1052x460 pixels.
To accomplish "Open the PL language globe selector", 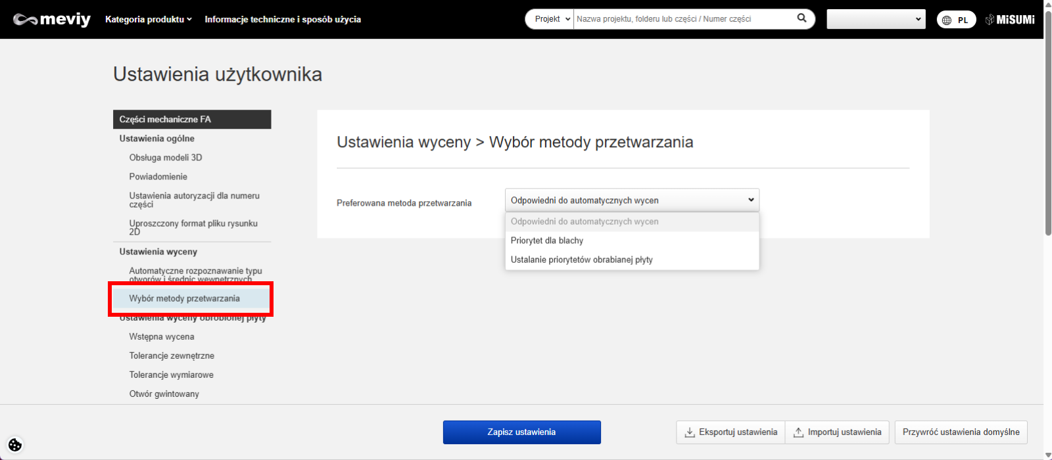I will [955, 20].
